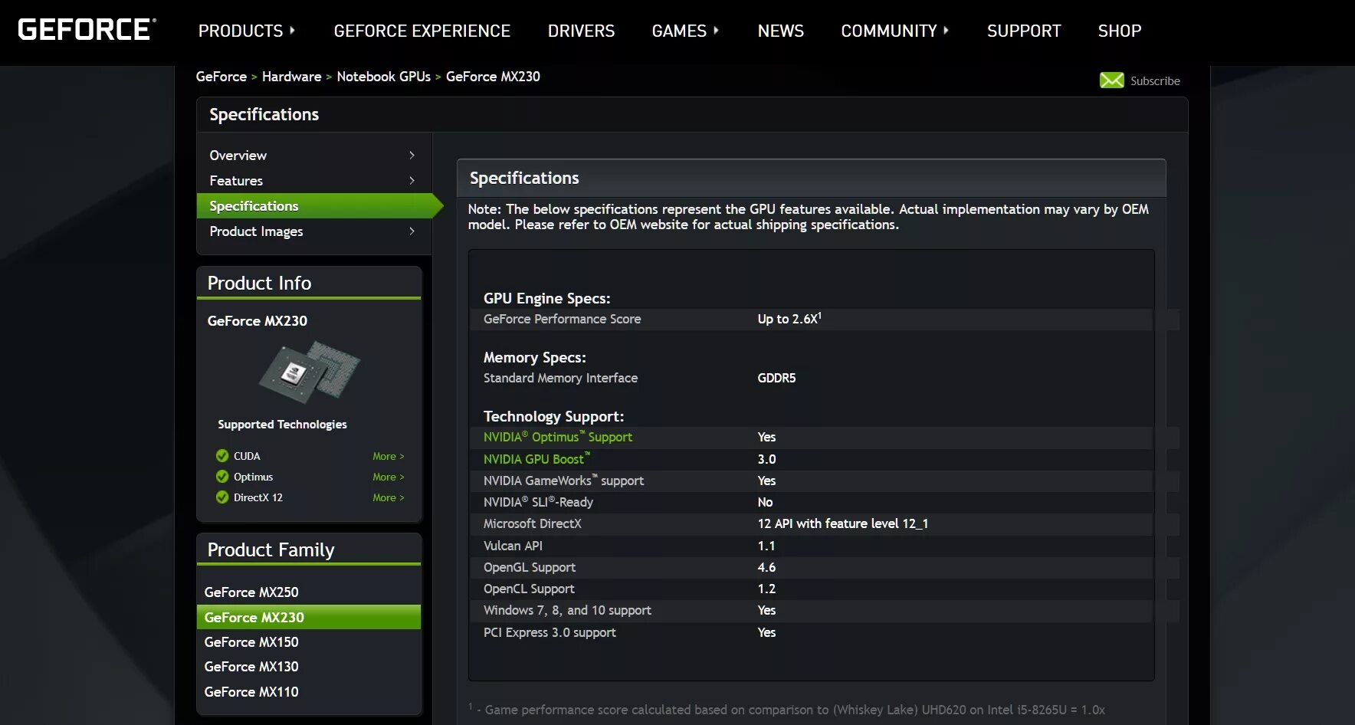The width and height of the screenshot is (1355, 725).
Task: Click the game performance score footnote
Action: coord(787,710)
